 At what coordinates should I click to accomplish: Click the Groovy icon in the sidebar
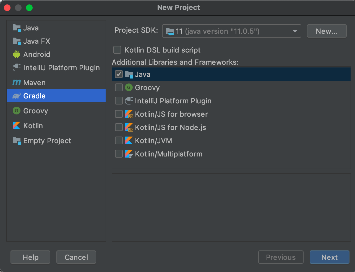[17, 111]
